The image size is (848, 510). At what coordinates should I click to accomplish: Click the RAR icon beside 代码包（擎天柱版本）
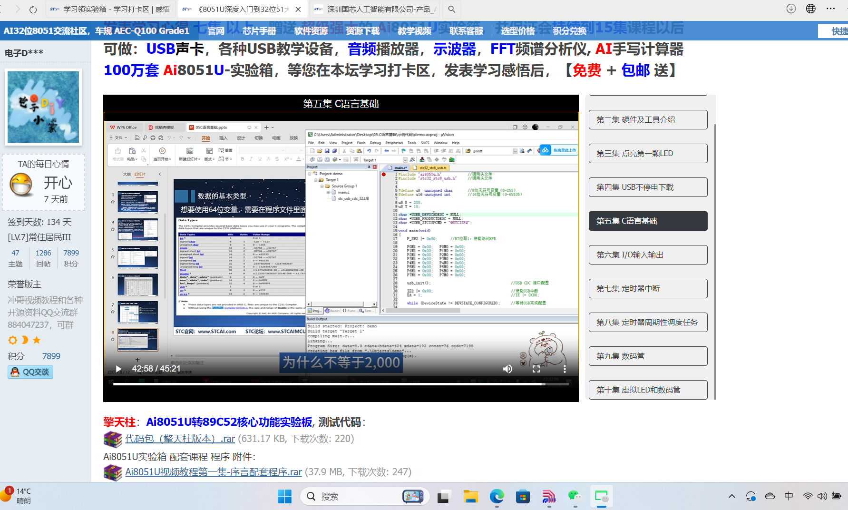coord(113,439)
